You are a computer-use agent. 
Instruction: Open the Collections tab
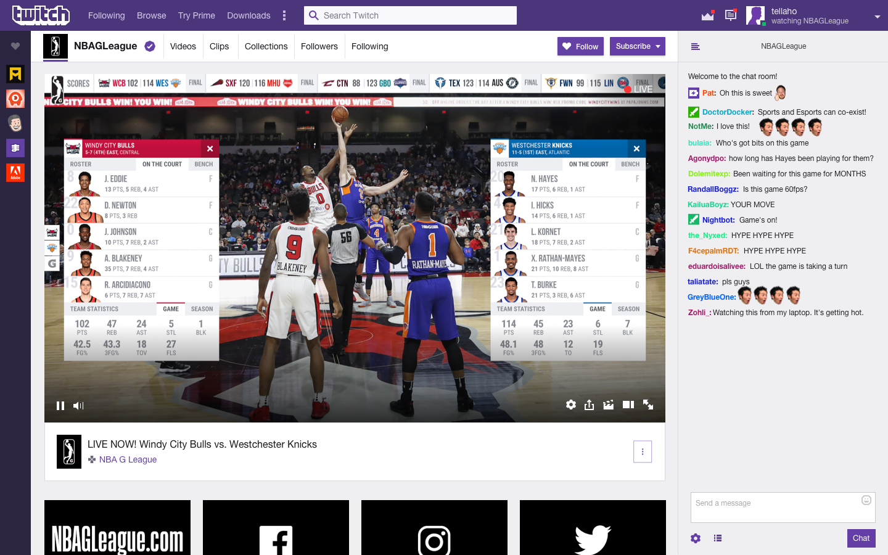click(x=266, y=46)
